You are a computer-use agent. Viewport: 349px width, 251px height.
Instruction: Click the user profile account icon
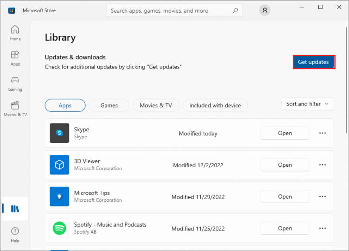[265, 10]
